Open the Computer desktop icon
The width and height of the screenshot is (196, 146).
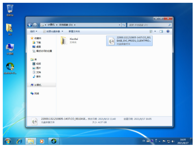(x=10, y=49)
